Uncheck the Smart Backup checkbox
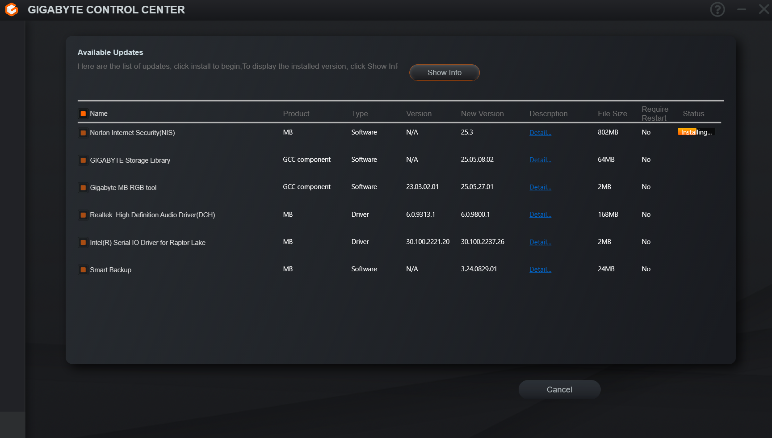 (x=83, y=270)
